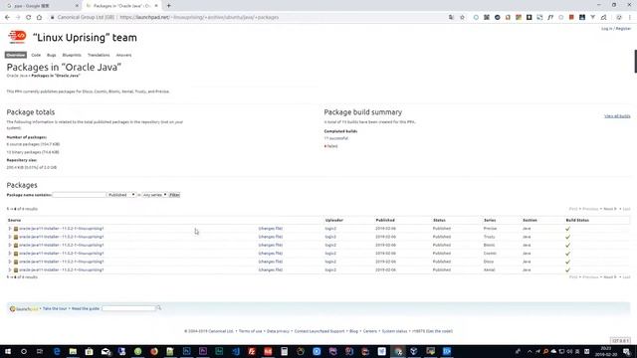Screen dimensions: 637x358
Task: Launch Microsoft Edge from the taskbar
Action: [57, 351]
